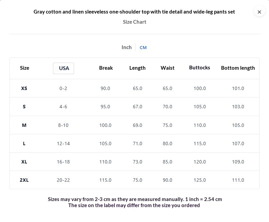Select the L size row label

(24, 143)
